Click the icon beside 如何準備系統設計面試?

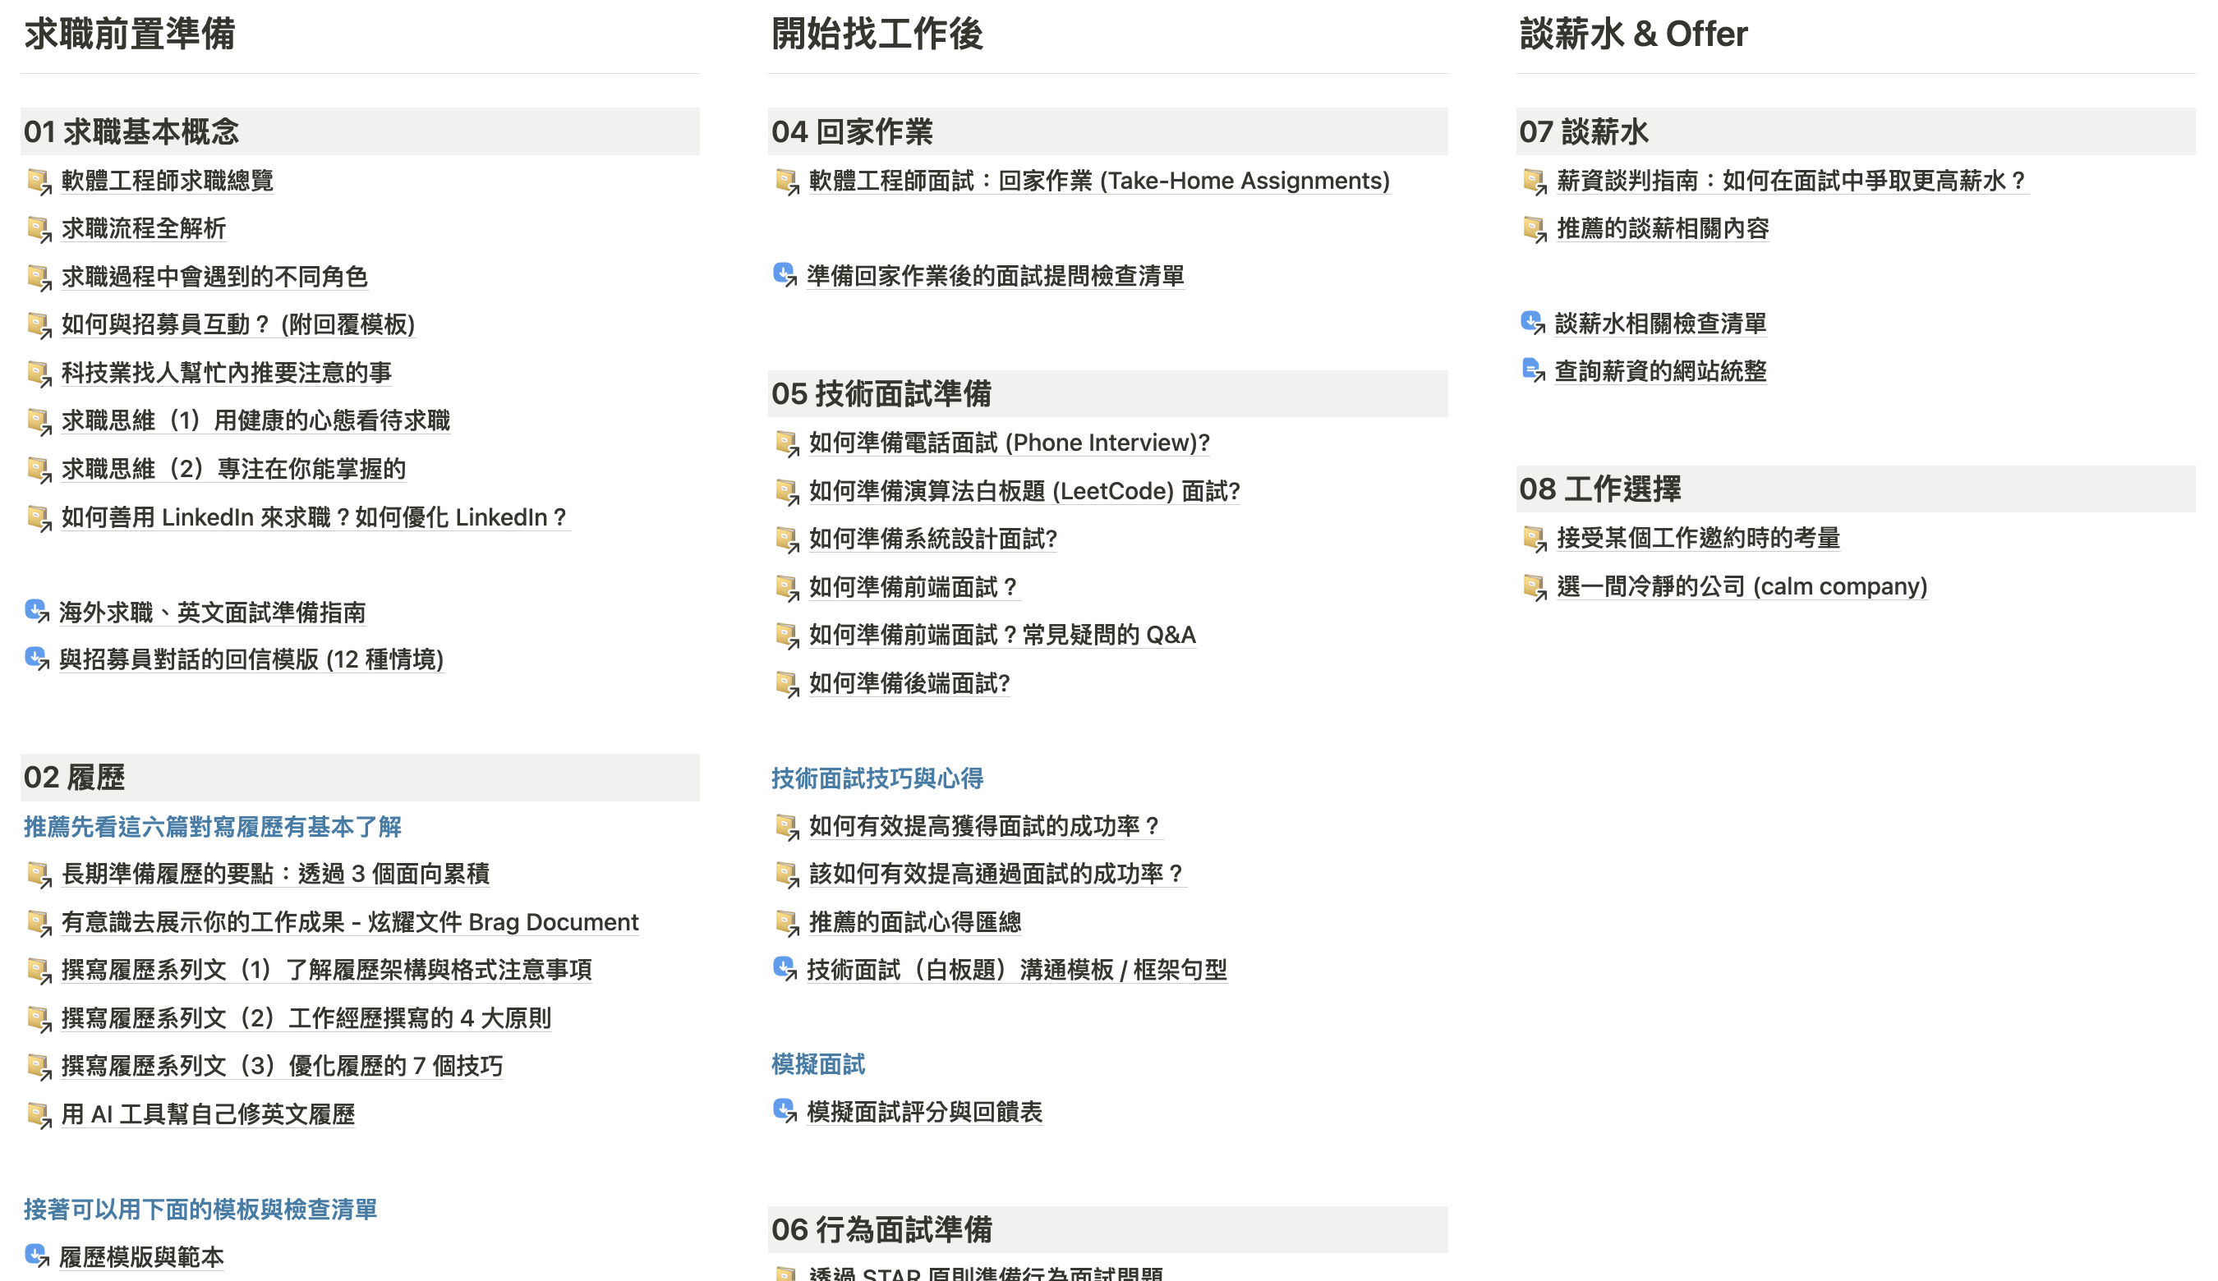[x=787, y=539]
